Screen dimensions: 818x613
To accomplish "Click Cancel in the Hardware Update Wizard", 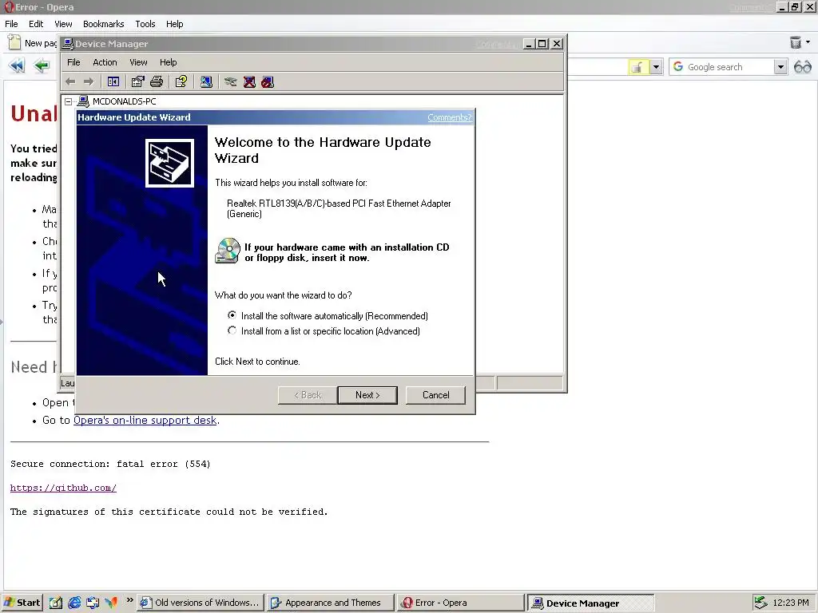I will (435, 395).
